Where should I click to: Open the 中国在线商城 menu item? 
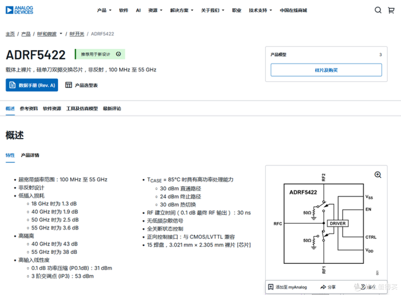(x=293, y=10)
